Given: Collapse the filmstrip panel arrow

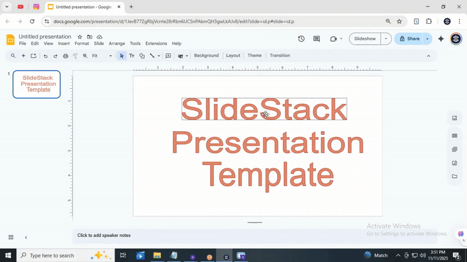Looking at the screenshot, I should tap(26, 237).
